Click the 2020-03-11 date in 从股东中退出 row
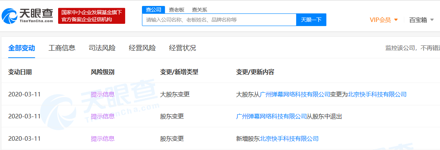The width and height of the screenshot is (440, 150). point(25,116)
